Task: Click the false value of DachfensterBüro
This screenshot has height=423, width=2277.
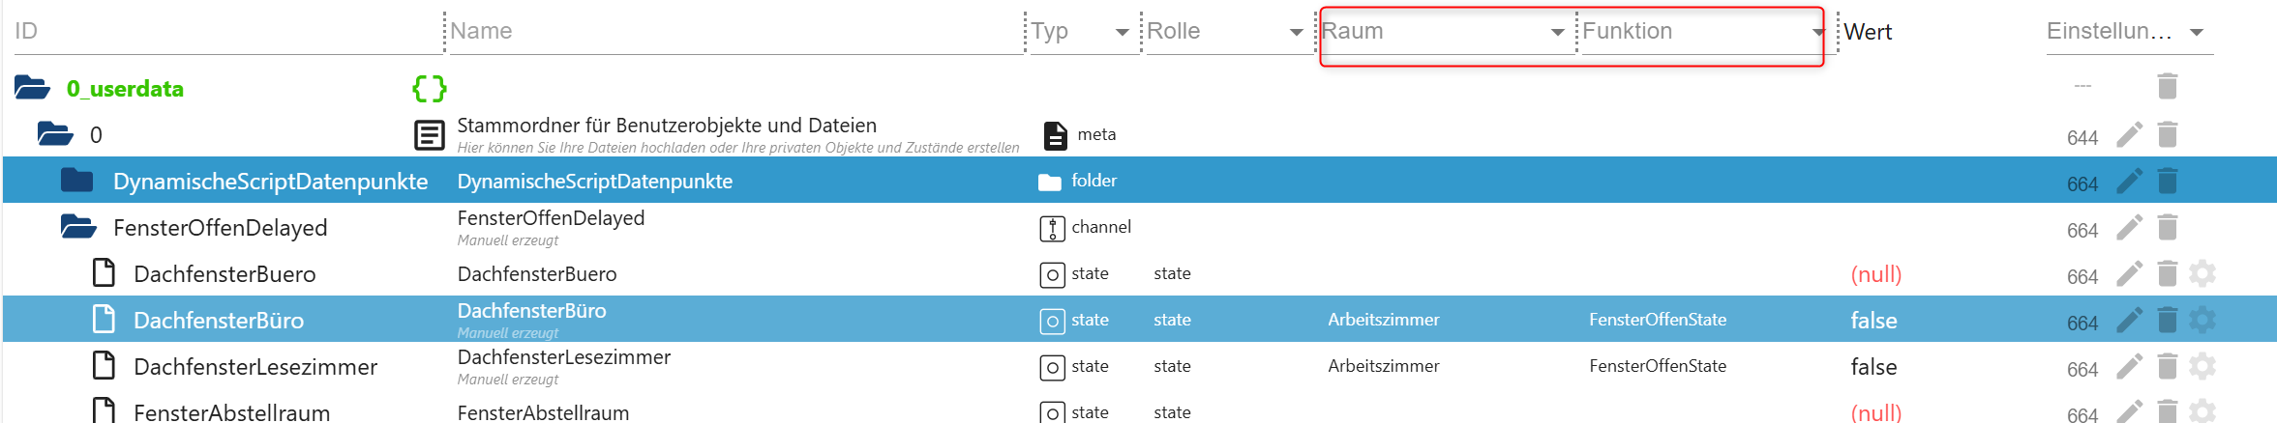Action: click(1873, 321)
